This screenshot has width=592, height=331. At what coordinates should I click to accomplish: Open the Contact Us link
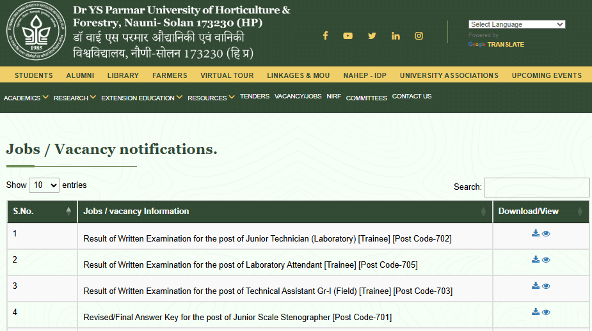(x=412, y=96)
